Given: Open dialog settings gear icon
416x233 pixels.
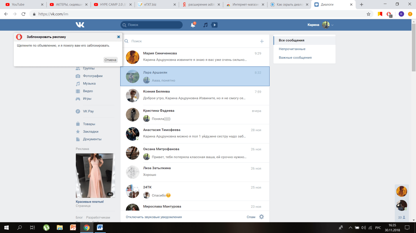Looking at the screenshot, I should click(261, 217).
